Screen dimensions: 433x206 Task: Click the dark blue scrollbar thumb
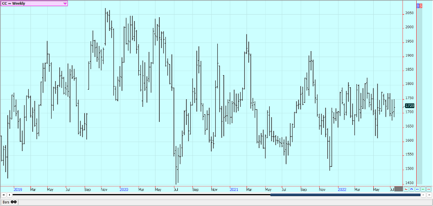click(x=345, y=195)
